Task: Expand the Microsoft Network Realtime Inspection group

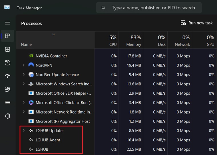Action: (x=23, y=112)
